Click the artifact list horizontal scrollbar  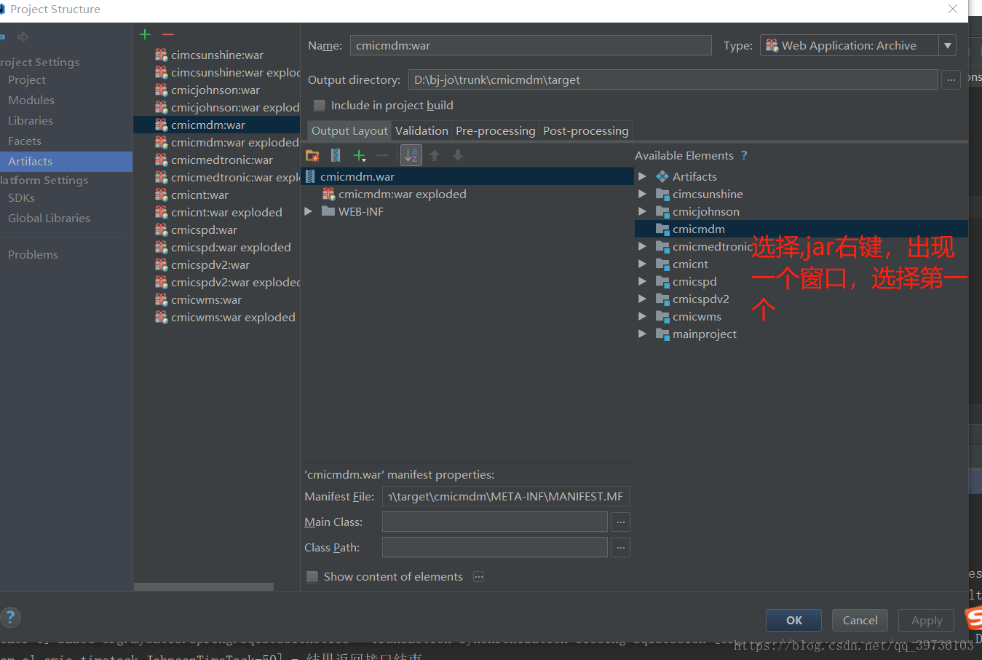(204, 586)
